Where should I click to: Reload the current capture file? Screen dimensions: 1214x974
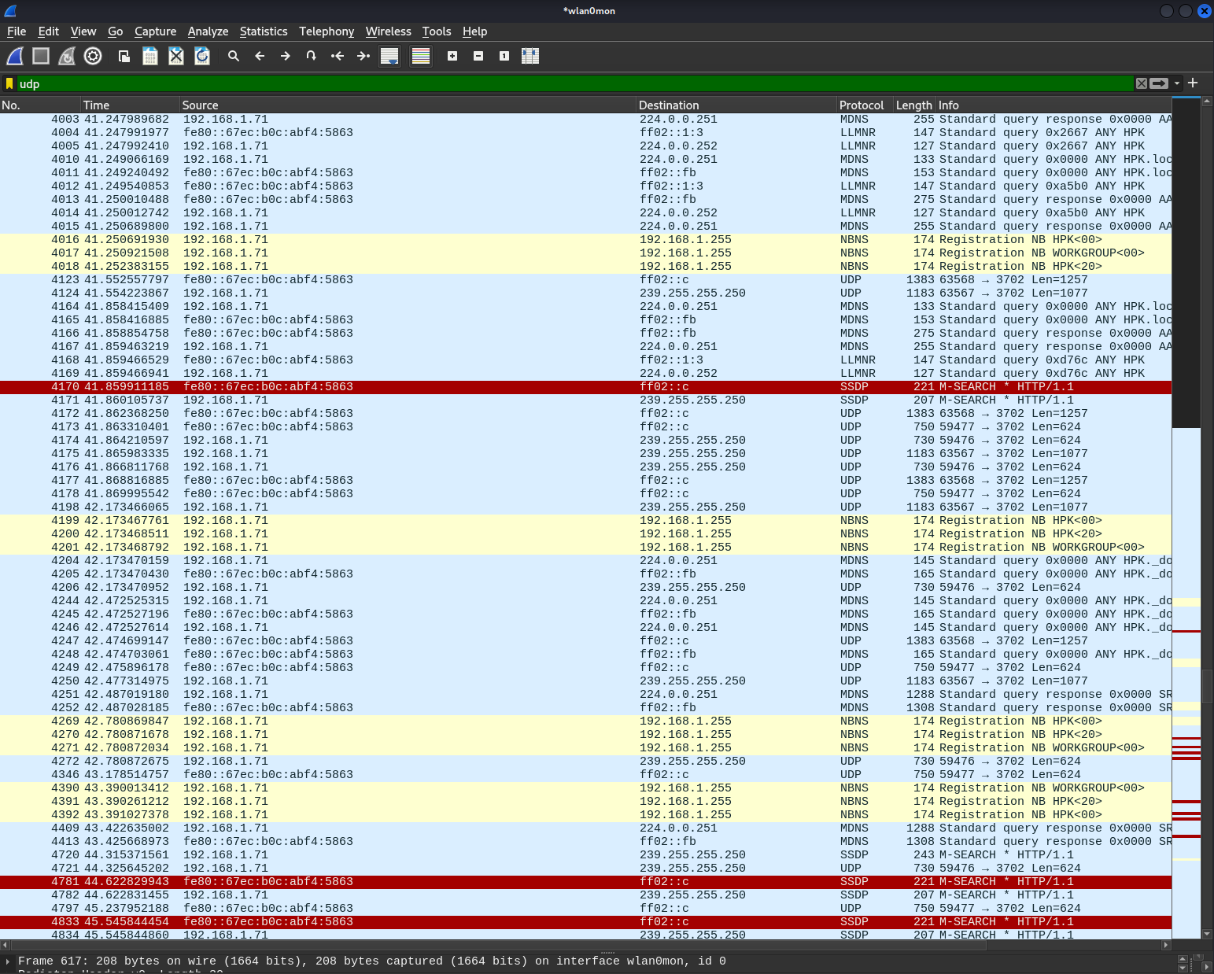tap(202, 56)
